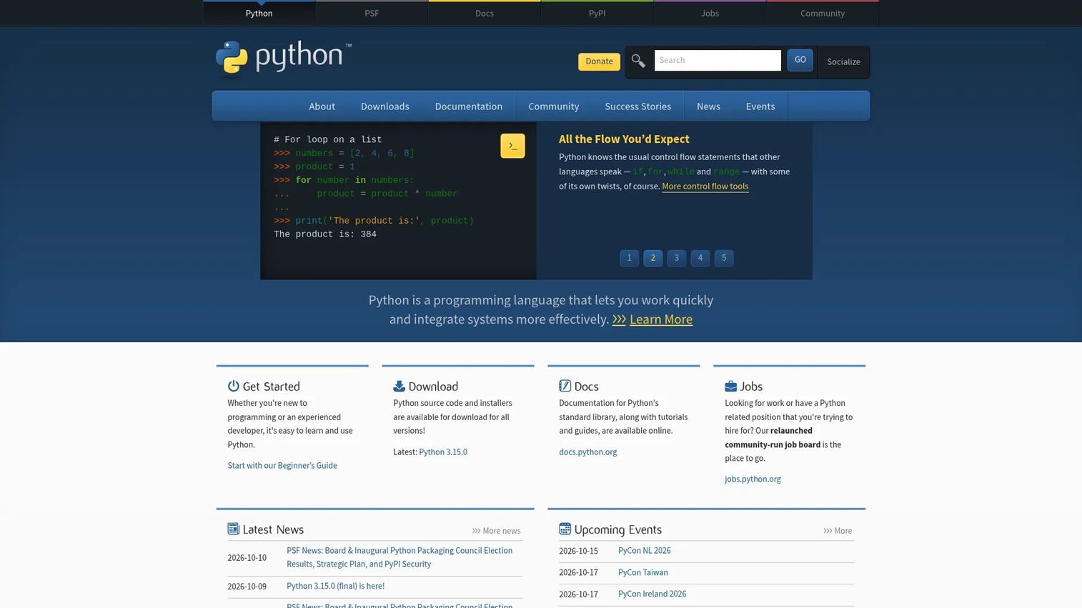
Task: Click the magnifying glass search icon
Action: click(x=638, y=61)
